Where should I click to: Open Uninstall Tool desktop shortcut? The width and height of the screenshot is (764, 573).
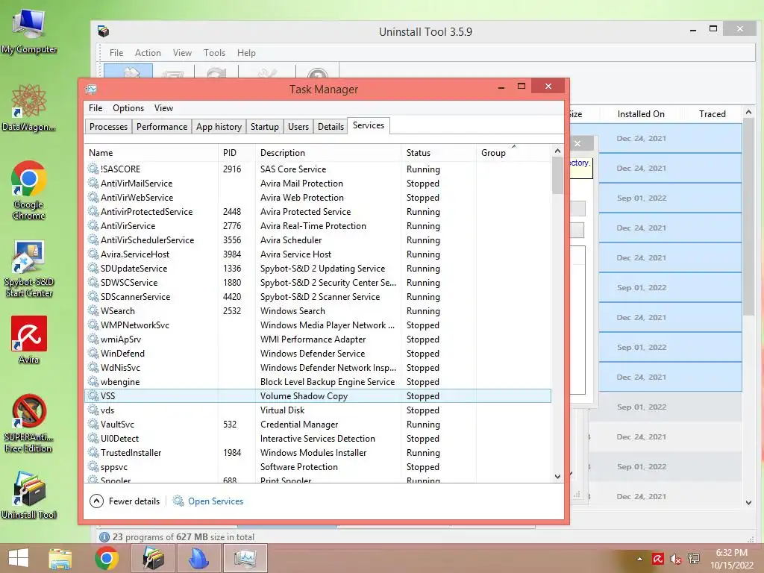tap(29, 495)
